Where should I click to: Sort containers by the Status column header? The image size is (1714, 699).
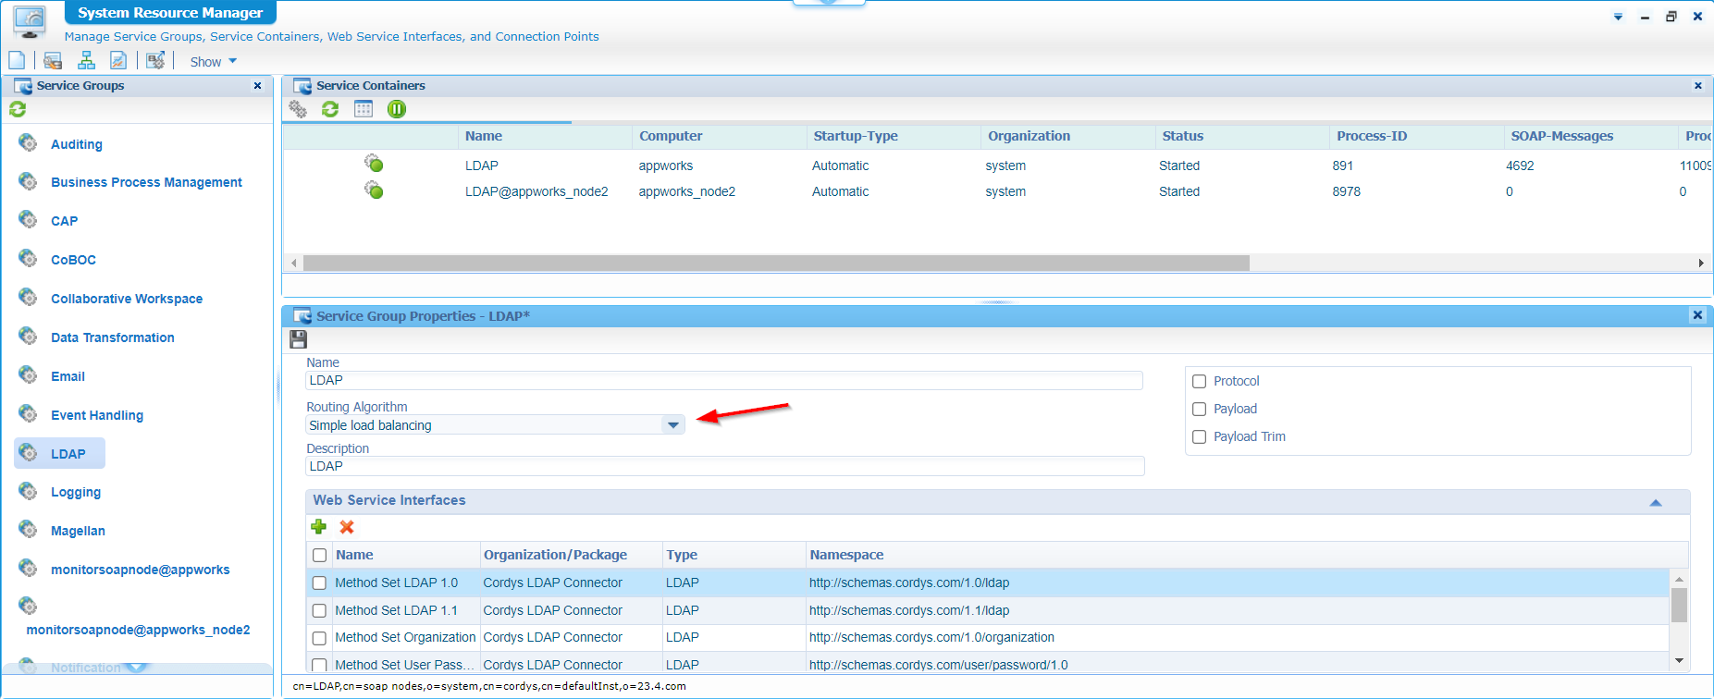(x=1182, y=136)
